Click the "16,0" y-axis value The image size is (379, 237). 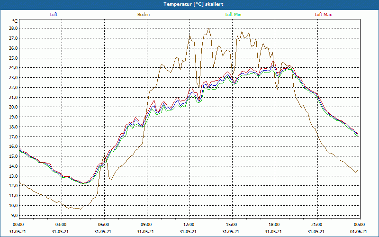tap(14, 146)
